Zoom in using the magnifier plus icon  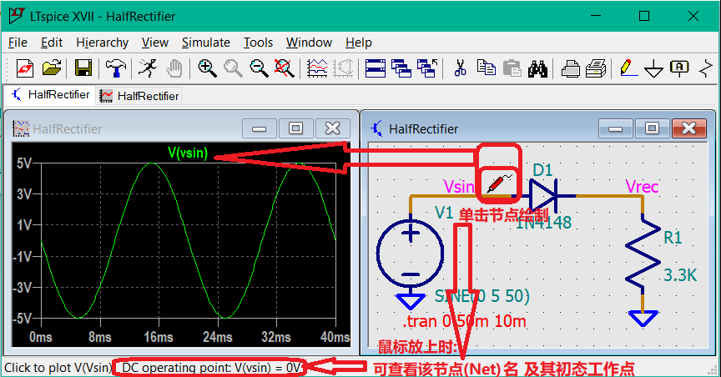tap(207, 68)
